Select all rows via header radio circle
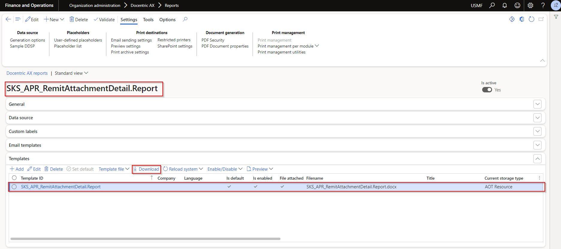Image resolution: width=561 pixels, height=249 pixels. [14, 178]
